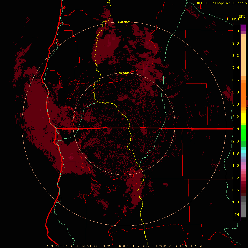Click the -0.5 color scale value
The width and height of the screenshot is (248, 248).
tap(235, 190)
